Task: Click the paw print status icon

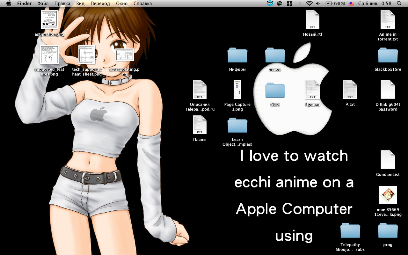Action: (x=280, y=4)
